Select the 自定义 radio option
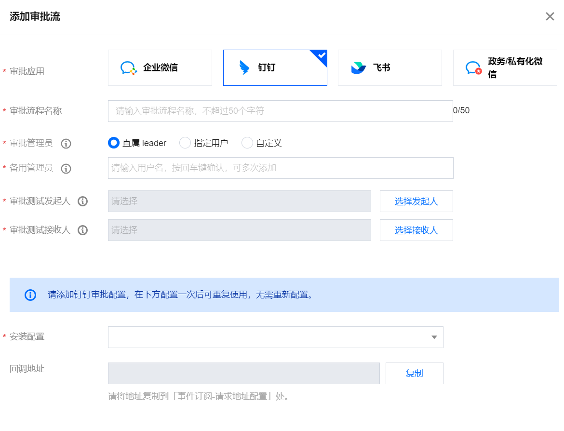564x431 pixels. pos(247,143)
